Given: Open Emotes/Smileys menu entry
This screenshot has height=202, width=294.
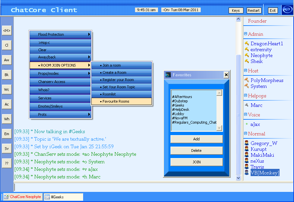Looking at the screenshot, I should coord(60,106).
